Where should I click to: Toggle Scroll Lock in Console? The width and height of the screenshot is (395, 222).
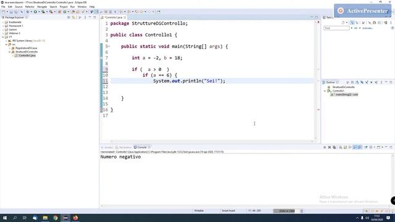(345, 147)
